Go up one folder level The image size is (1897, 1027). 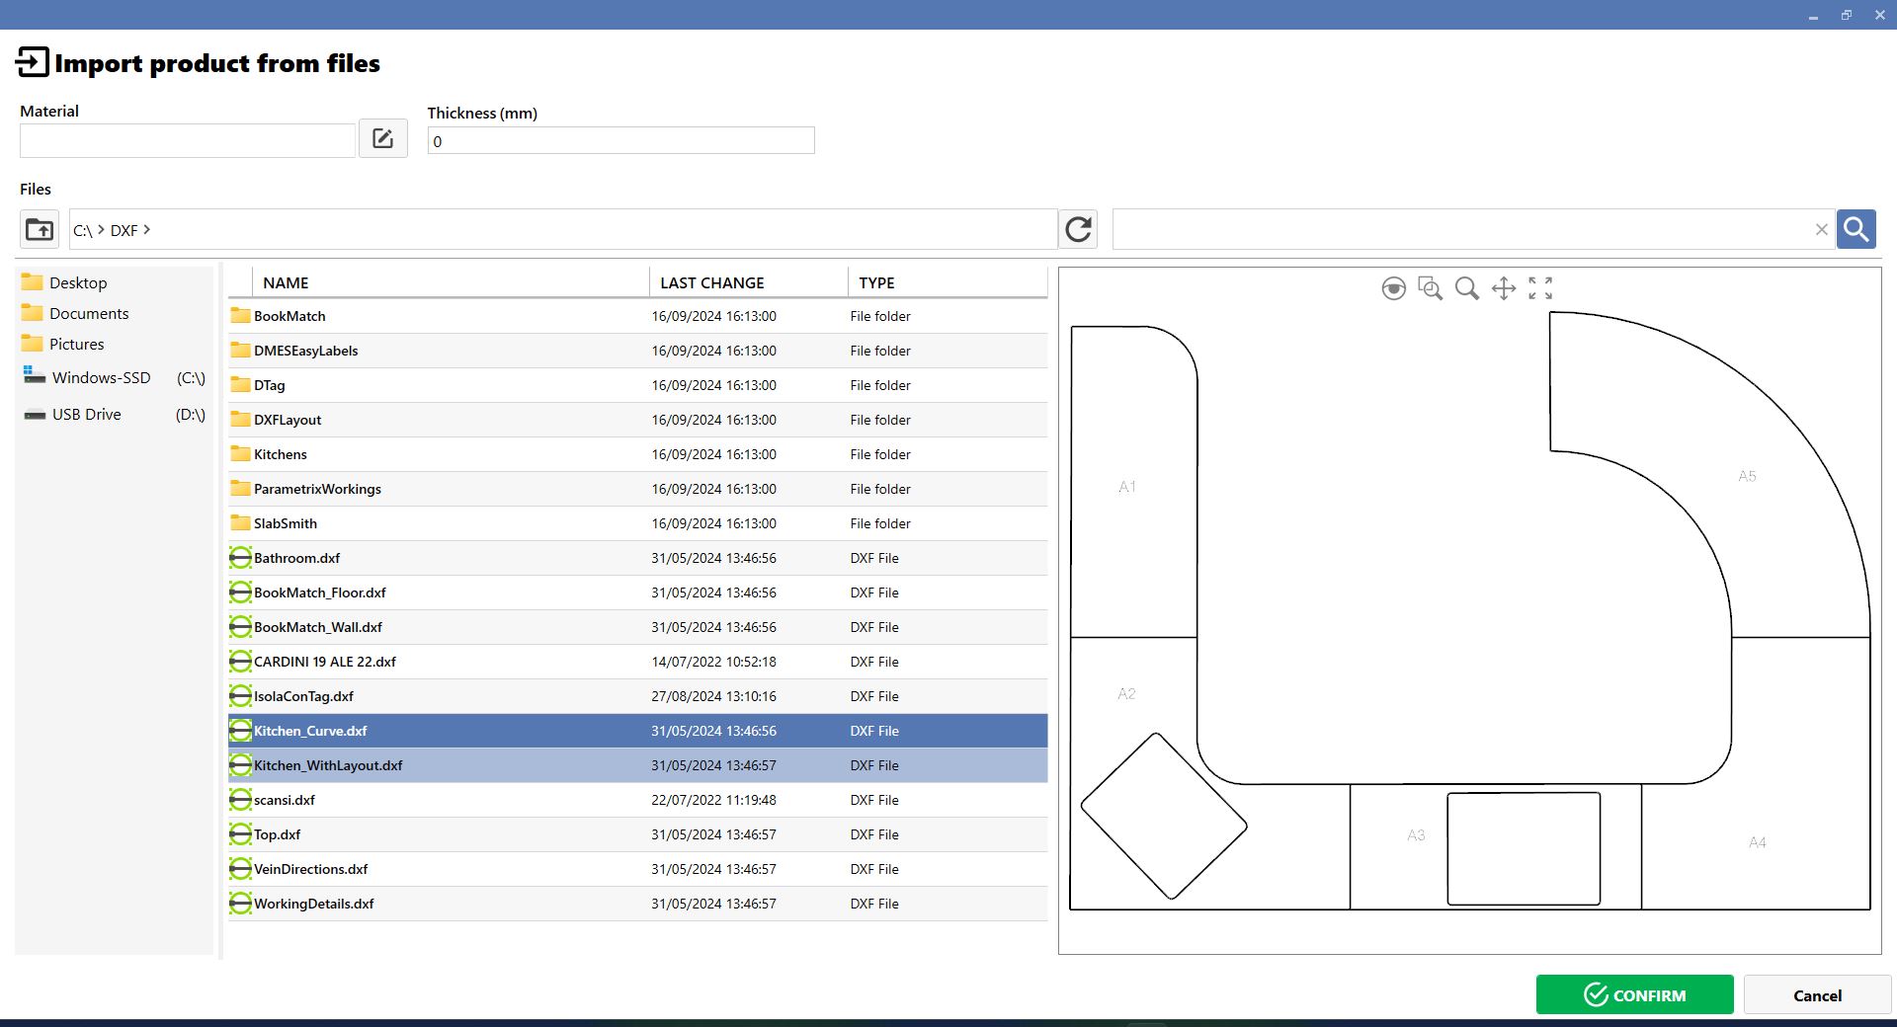click(x=40, y=229)
